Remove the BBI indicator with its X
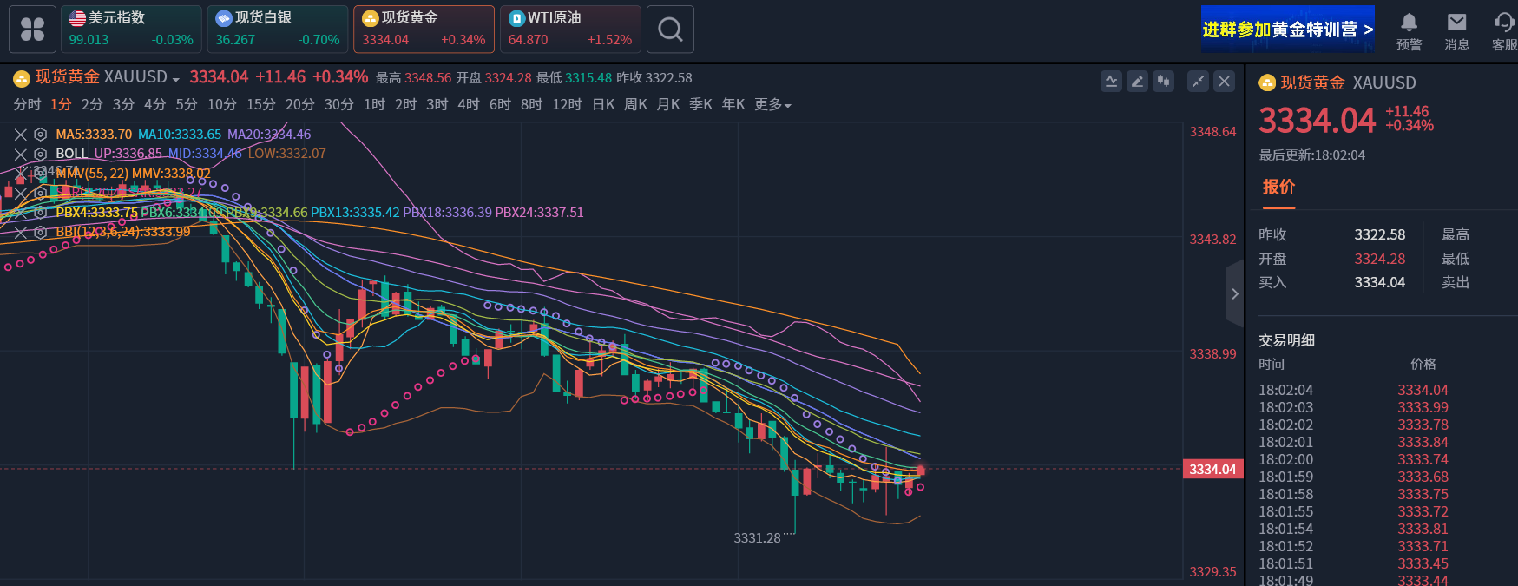Image resolution: width=1518 pixels, height=586 pixels. [21, 233]
